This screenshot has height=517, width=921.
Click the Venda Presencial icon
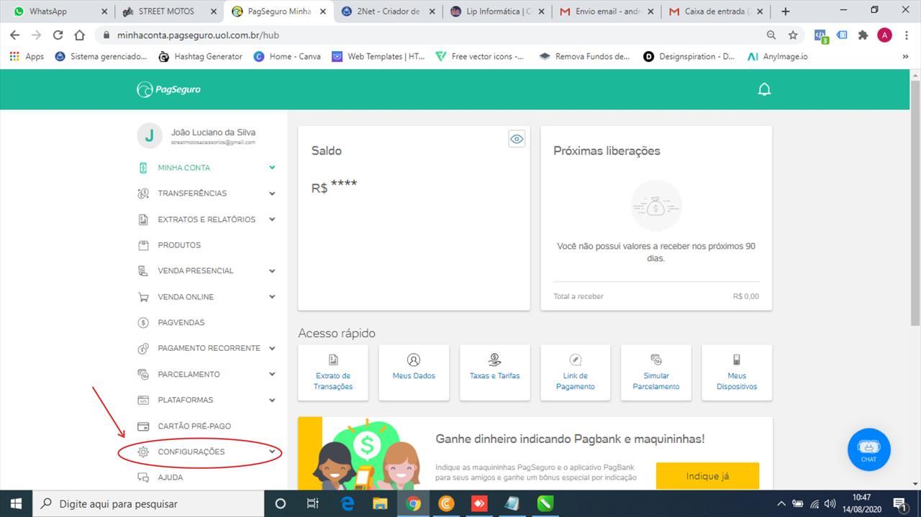click(143, 271)
